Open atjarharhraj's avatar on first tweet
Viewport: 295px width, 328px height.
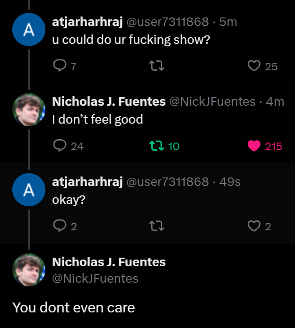(x=29, y=30)
